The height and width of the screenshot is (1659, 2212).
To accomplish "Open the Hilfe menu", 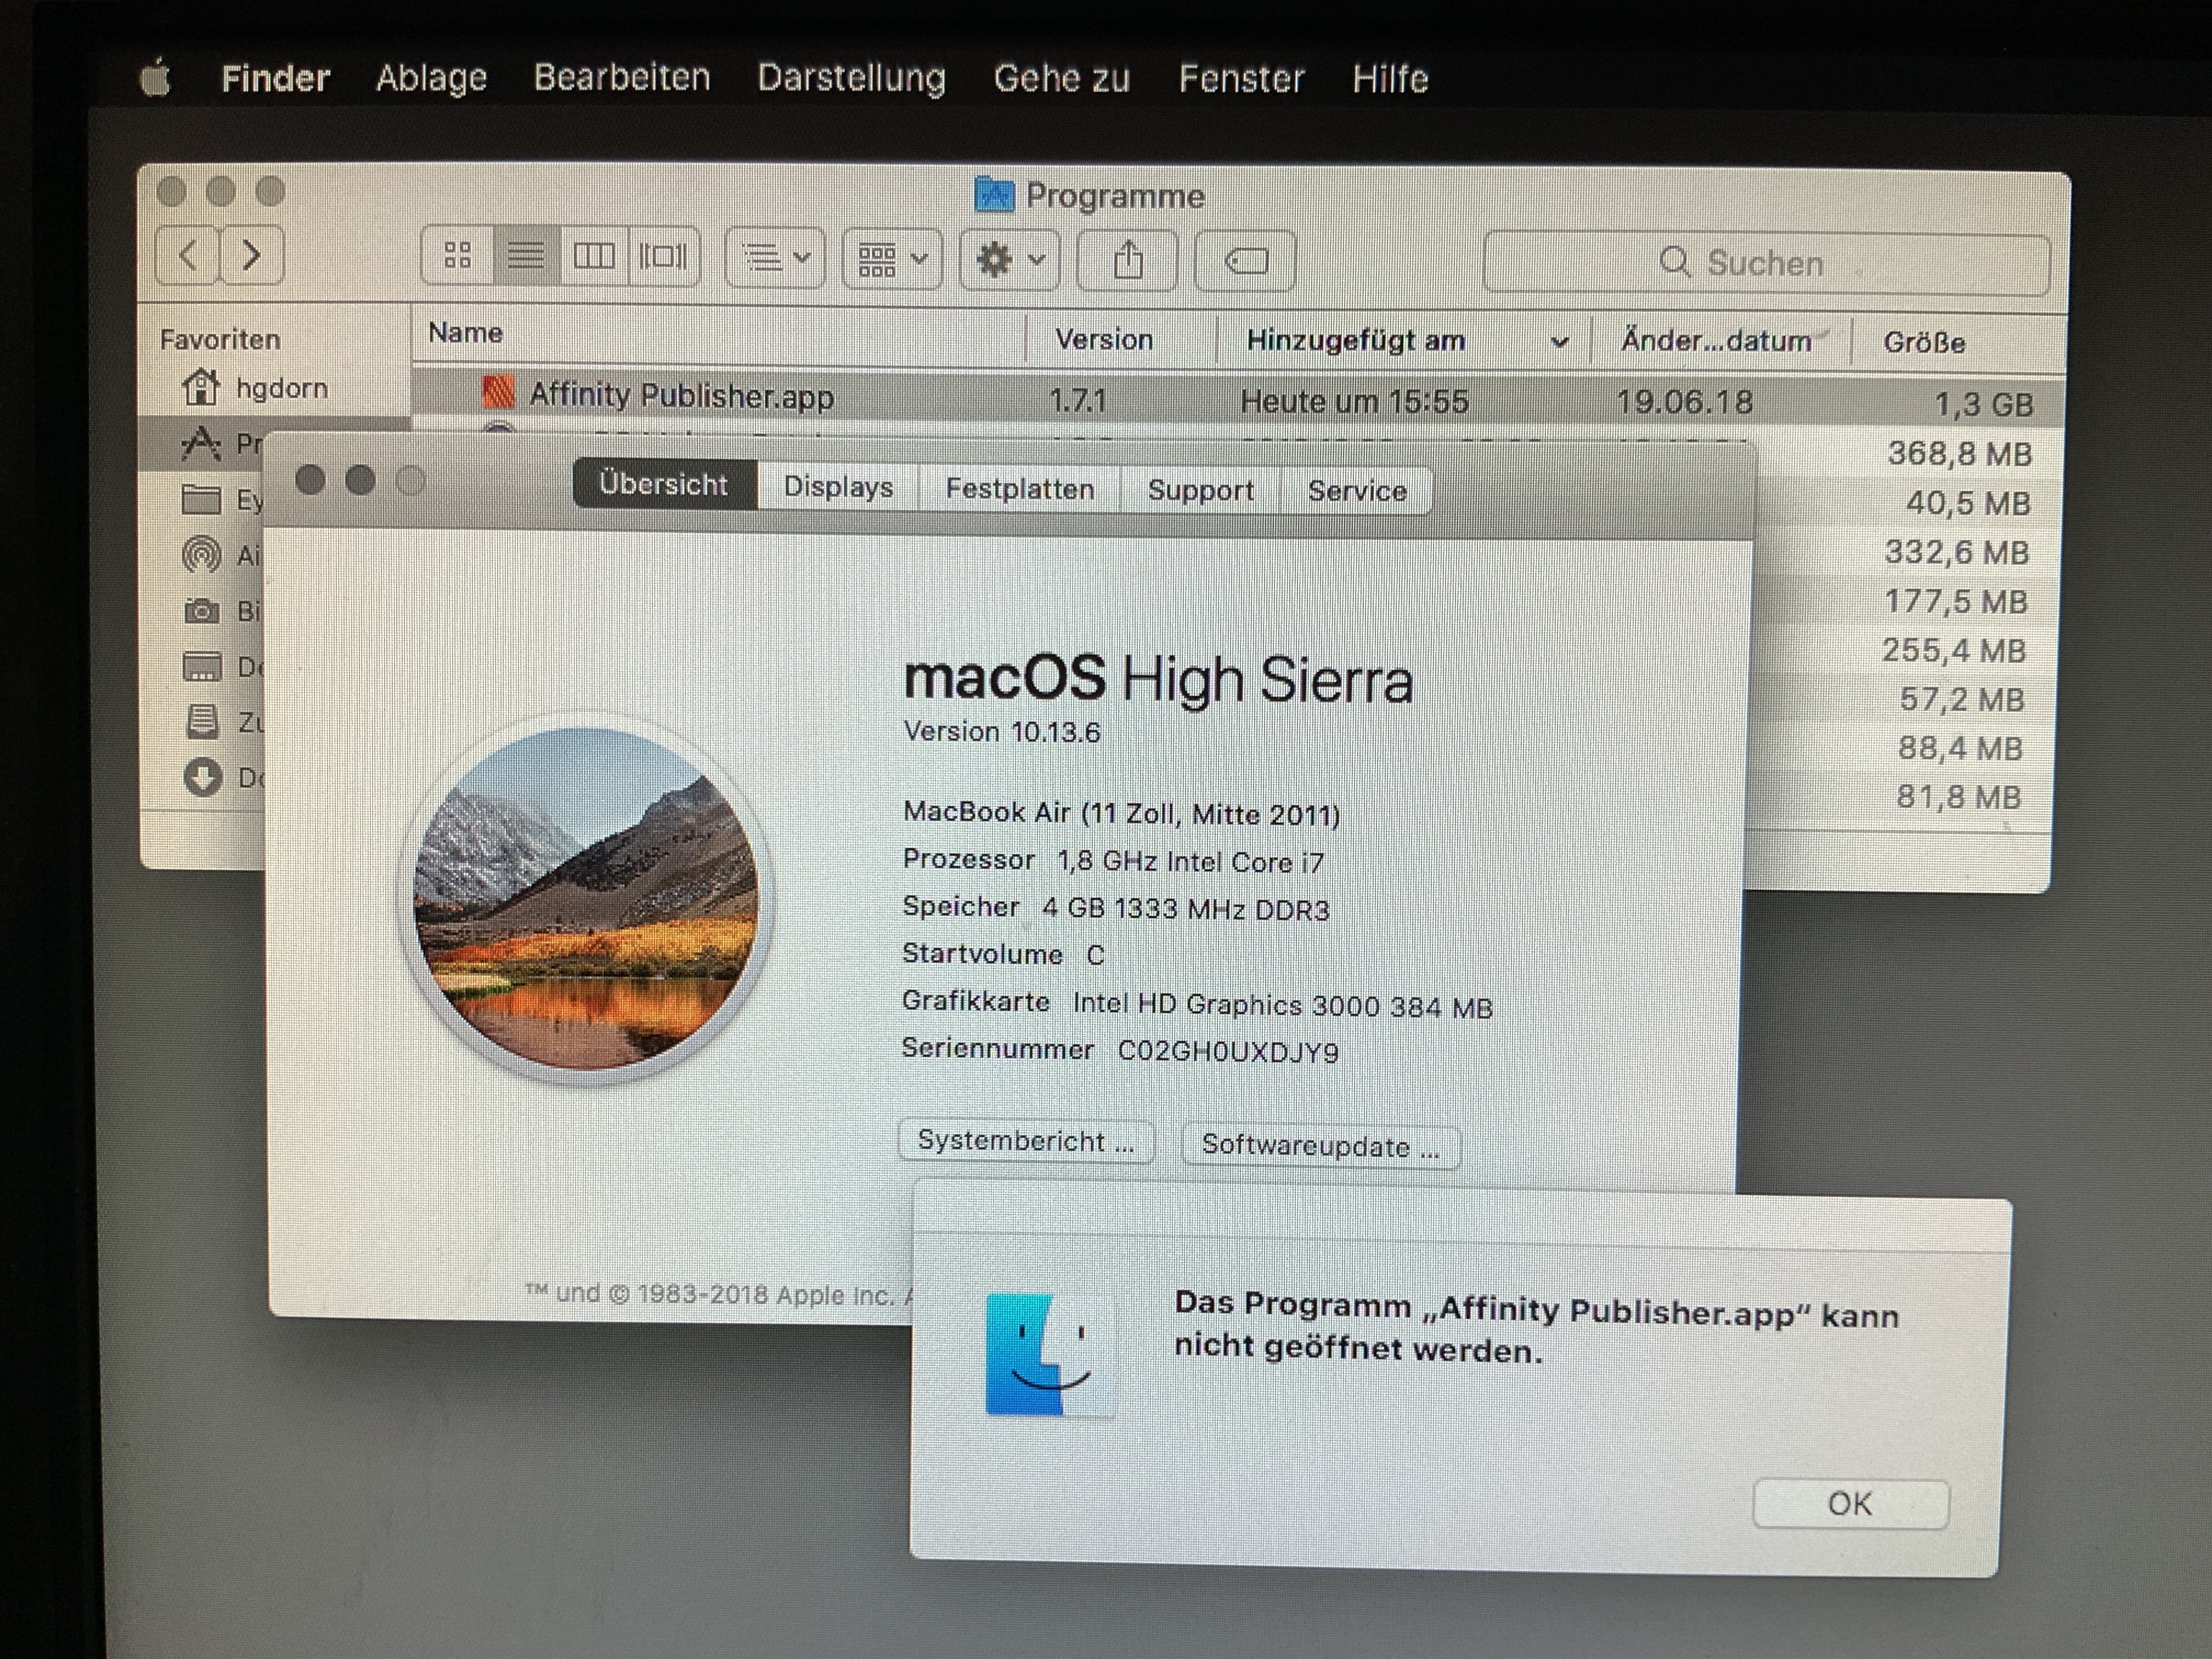I will pos(1390,78).
